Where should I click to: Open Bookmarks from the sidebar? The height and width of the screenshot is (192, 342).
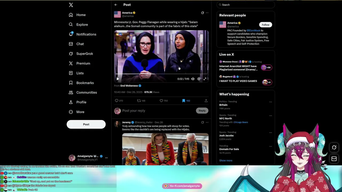click(81, 83)
